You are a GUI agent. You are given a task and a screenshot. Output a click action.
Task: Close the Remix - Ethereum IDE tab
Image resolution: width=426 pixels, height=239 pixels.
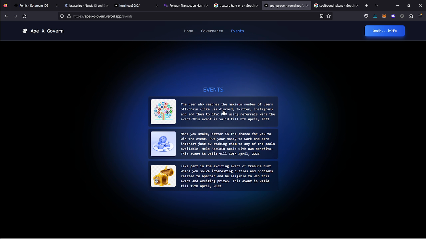click(x=57, y=6)
